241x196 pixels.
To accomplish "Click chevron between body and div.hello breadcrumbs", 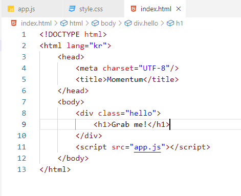I will click(x=120, y=23).
